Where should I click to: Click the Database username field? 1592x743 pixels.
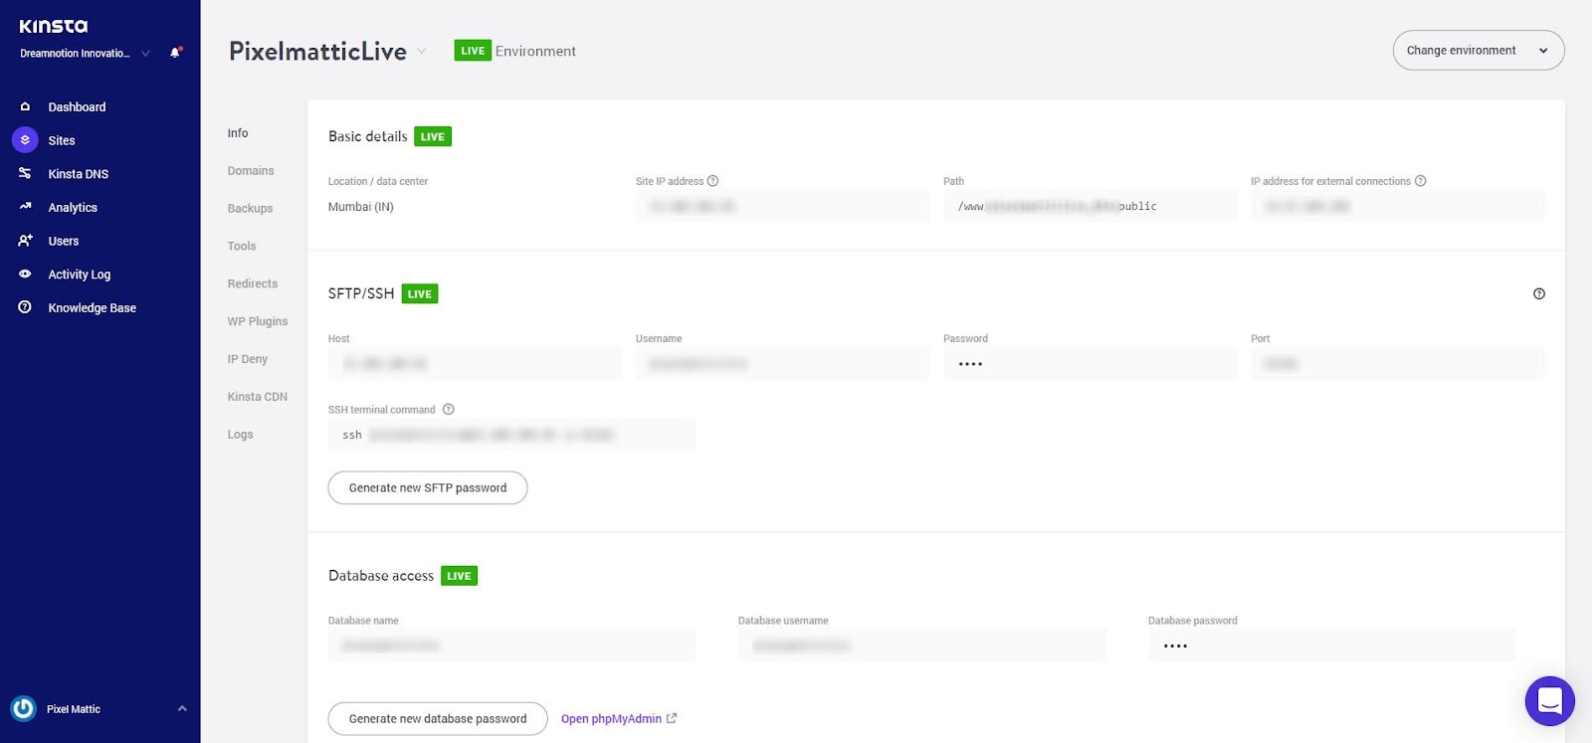coord(921,646)
